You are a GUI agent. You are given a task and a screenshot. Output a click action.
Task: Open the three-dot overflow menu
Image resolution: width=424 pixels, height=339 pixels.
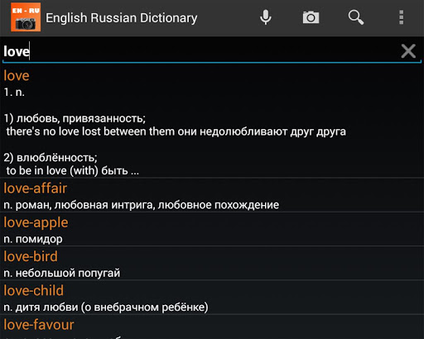click(401, 17)
